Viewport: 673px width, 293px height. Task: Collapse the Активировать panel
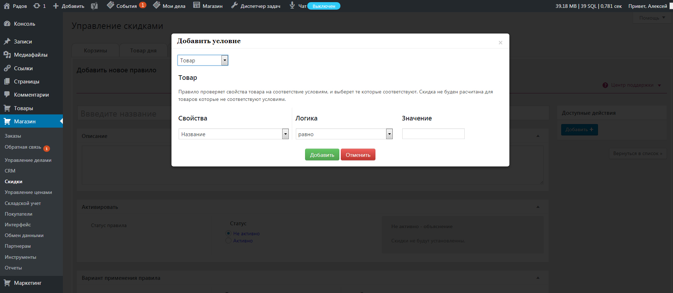pos(538,207)
